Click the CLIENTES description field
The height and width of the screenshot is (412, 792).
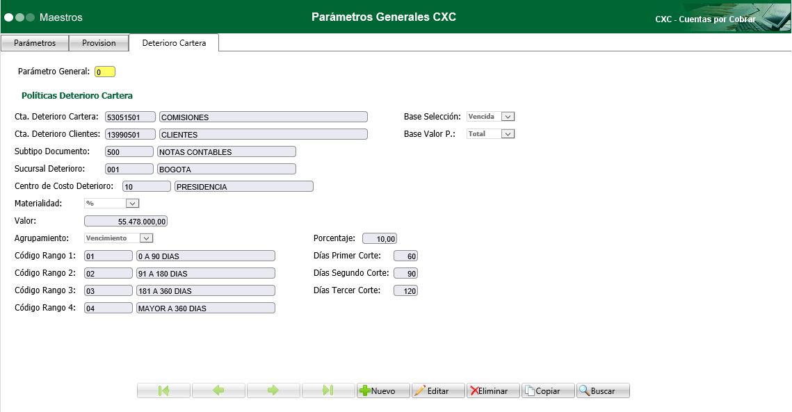coord(263,134)
